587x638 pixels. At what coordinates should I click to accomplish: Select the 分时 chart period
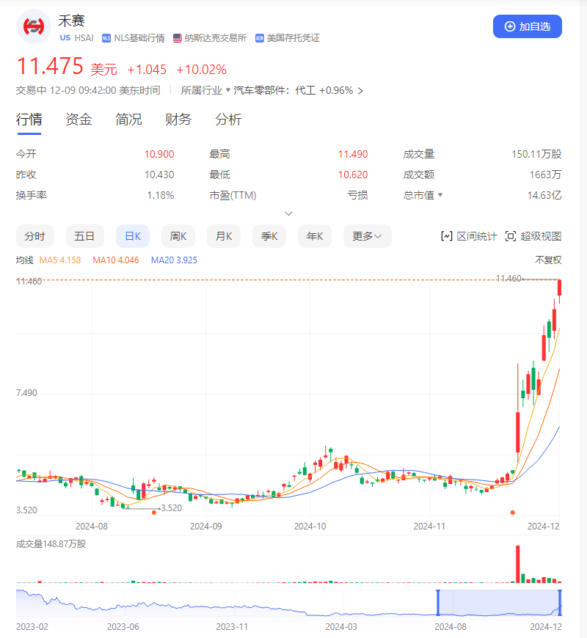pos(35,236)
